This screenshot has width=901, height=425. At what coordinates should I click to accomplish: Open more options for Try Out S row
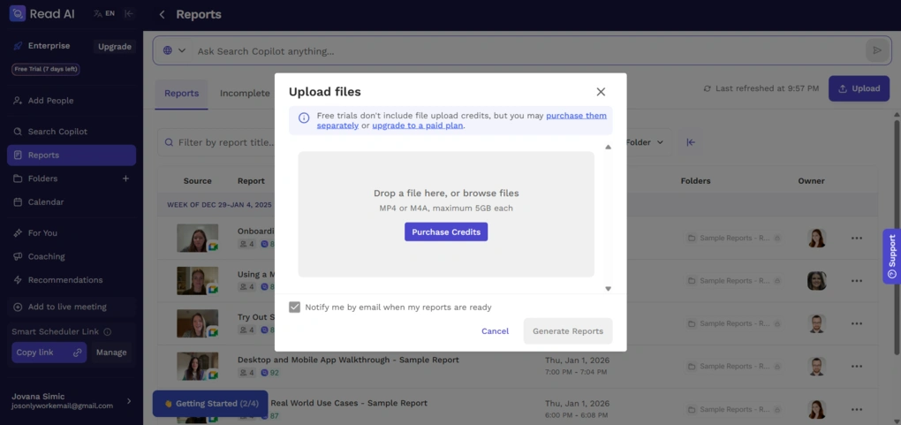pos(857,323)
